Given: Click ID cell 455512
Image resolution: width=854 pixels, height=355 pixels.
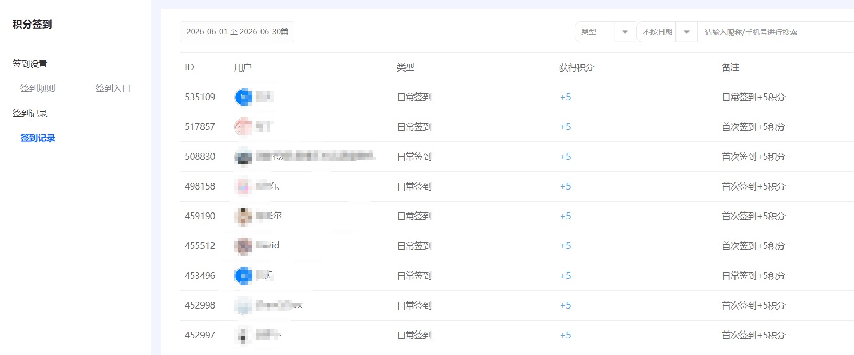Looking at the screenshot, I should point(200,246).
